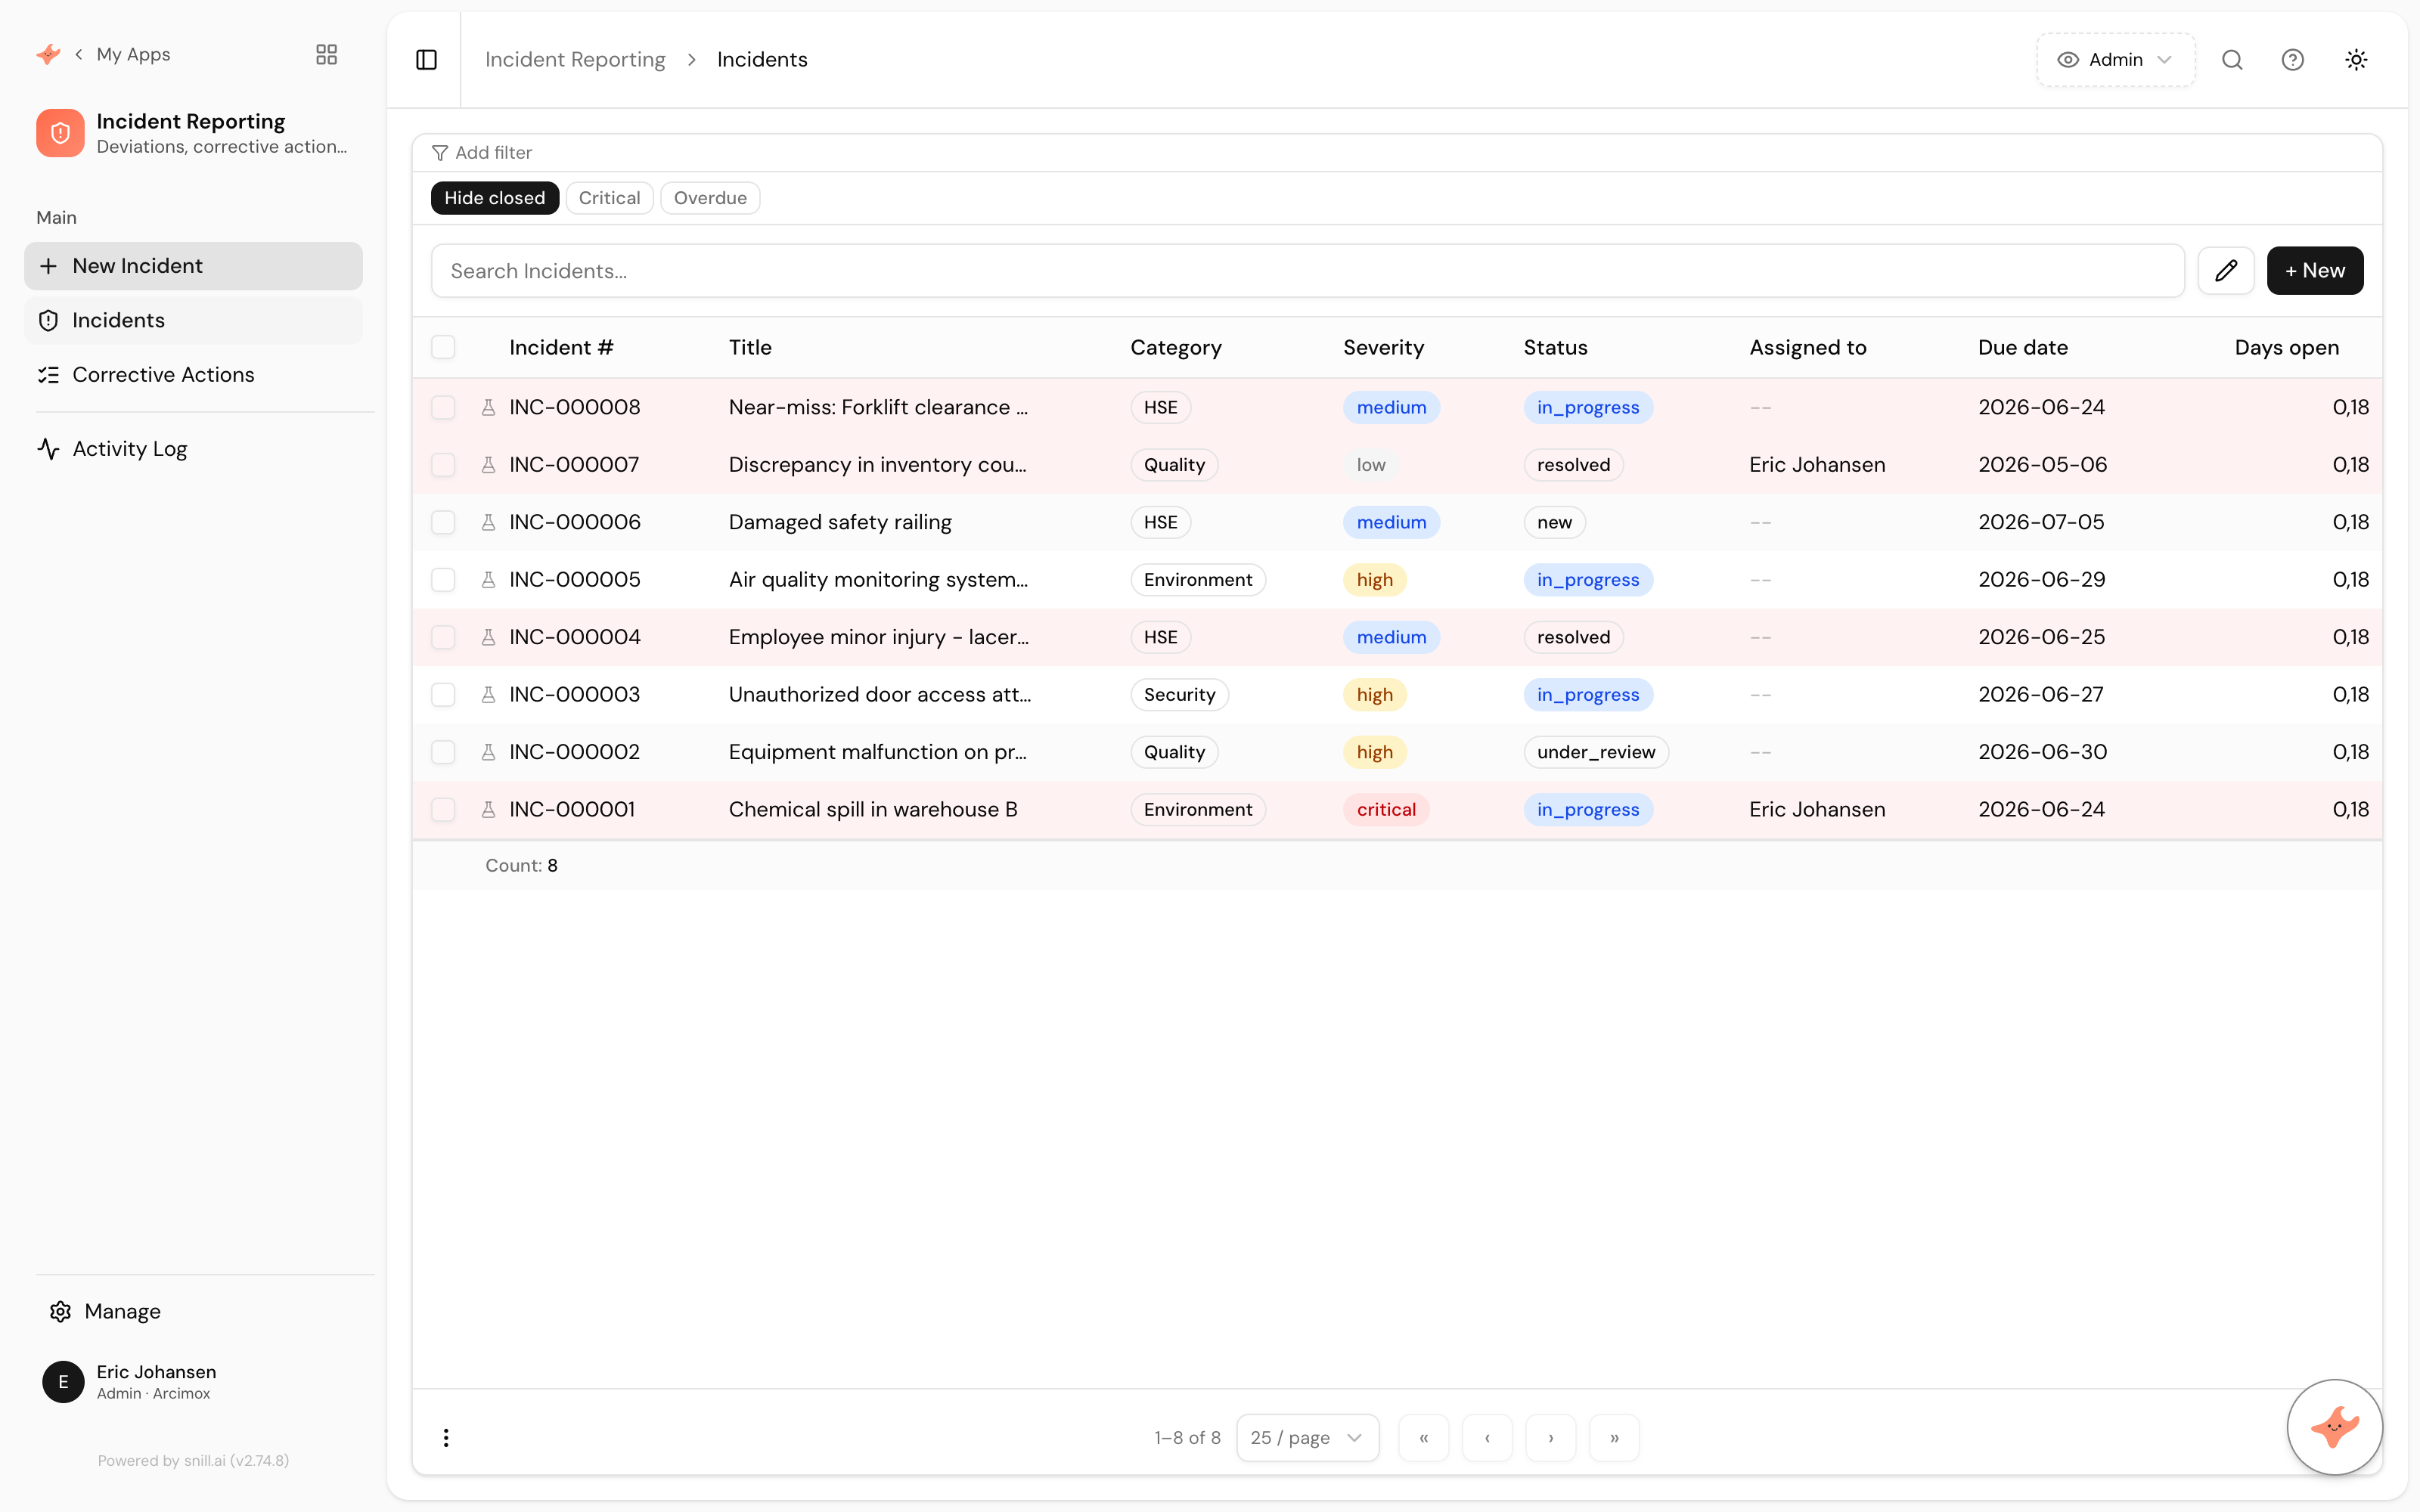Click the + New button

[2315, 271]
